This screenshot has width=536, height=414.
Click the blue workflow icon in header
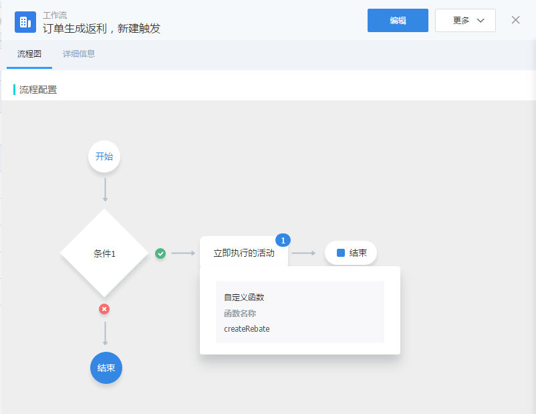click(x=25, y=22)
